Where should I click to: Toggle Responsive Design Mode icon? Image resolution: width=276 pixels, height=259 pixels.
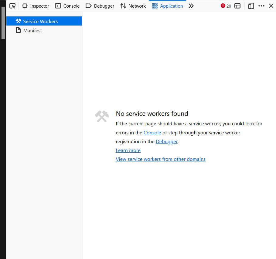pyautogui.click(x=251, y=6)
